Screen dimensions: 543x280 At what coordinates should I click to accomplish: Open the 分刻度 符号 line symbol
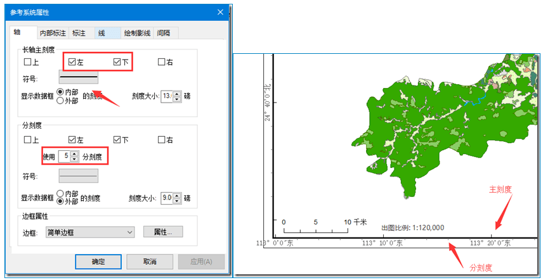point(79,175)
